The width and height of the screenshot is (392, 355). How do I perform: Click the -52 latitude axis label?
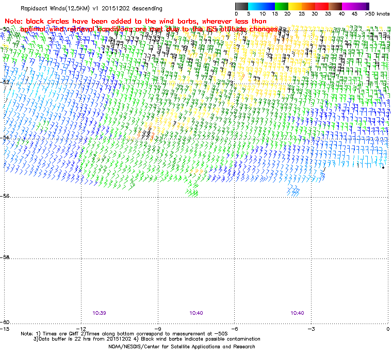click(5, 82)
